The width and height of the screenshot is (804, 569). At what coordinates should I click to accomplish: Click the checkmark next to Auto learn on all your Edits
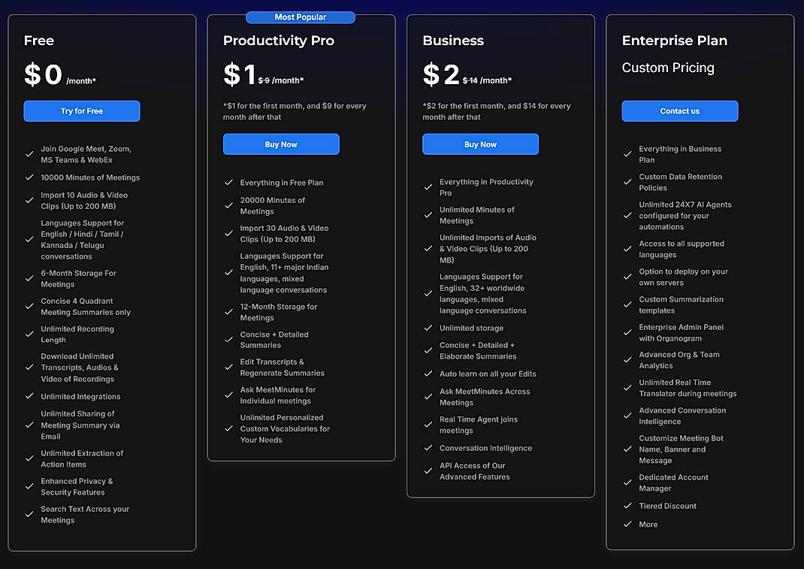(x=428, y=374)
